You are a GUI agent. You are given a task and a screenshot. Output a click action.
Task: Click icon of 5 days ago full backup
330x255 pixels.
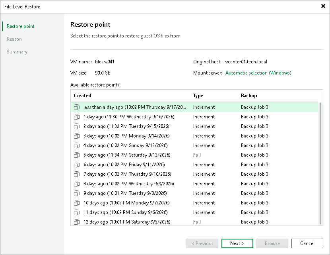[77, 155]
